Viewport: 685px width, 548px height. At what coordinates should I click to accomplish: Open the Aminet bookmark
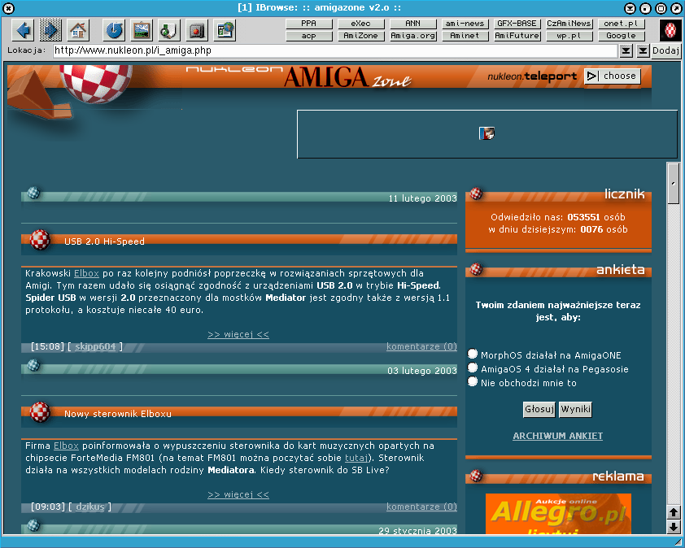tap(465, 36)
